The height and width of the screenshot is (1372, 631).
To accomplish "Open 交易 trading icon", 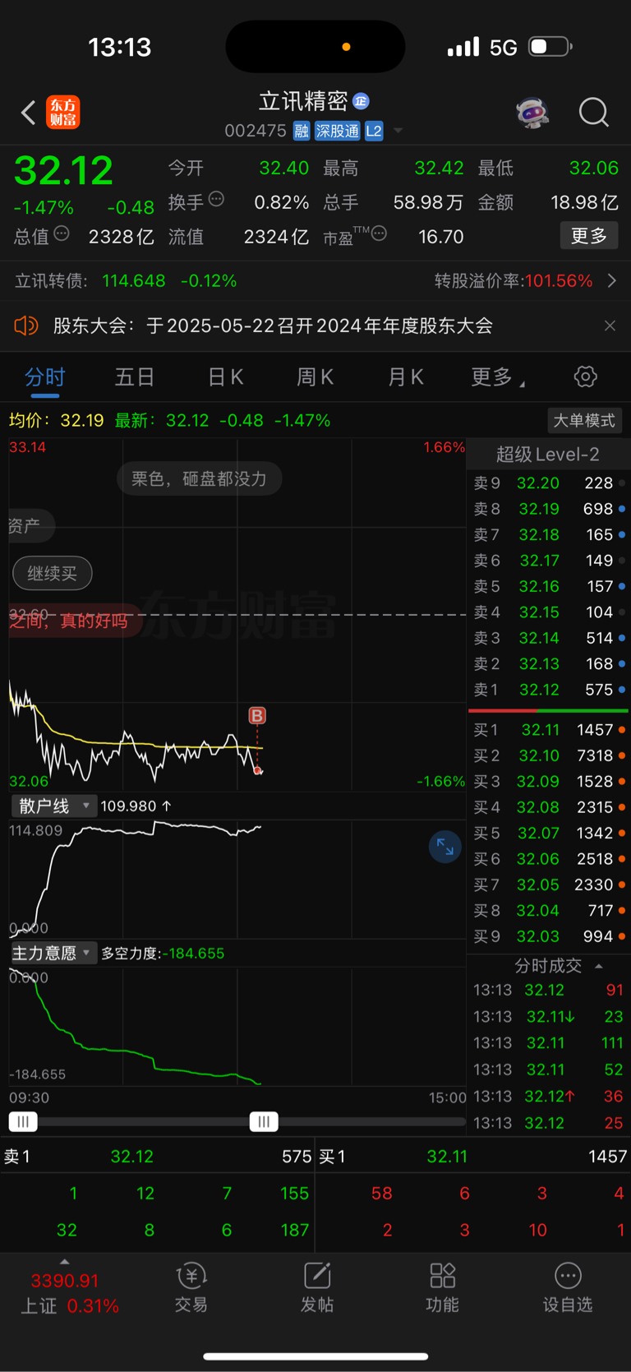I will (191, 1288).
